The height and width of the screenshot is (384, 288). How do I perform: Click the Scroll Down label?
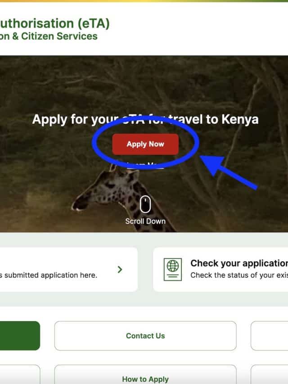tap(145, 221)
